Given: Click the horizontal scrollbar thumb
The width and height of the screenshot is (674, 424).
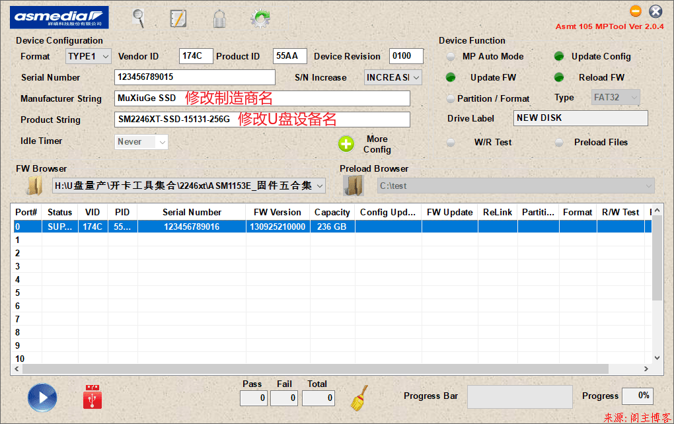Looking at the screenshot, I should 315,369.
